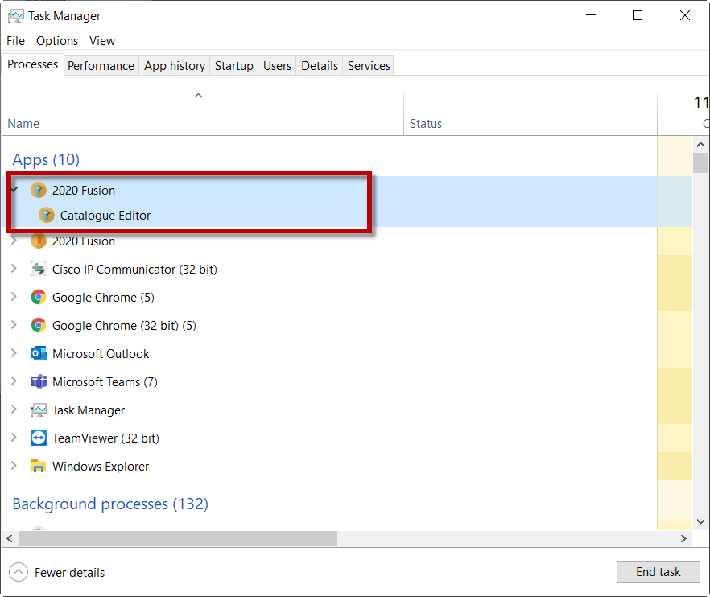
Task: Switch to the Users tab
Action: (277, 66)
